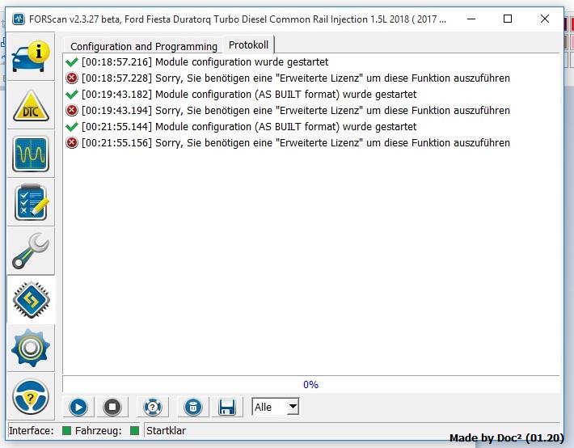The image size is (574, 448).
Task: Switch to Configuration and Programming tab
Action: [x=143, y=46]
